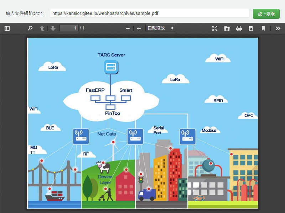Click the bookmark current view icon

point(263,28)
